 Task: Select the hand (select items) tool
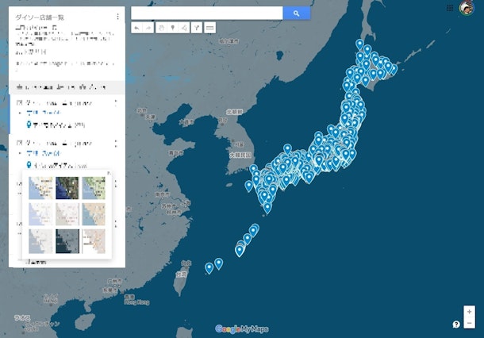point(161,28)
